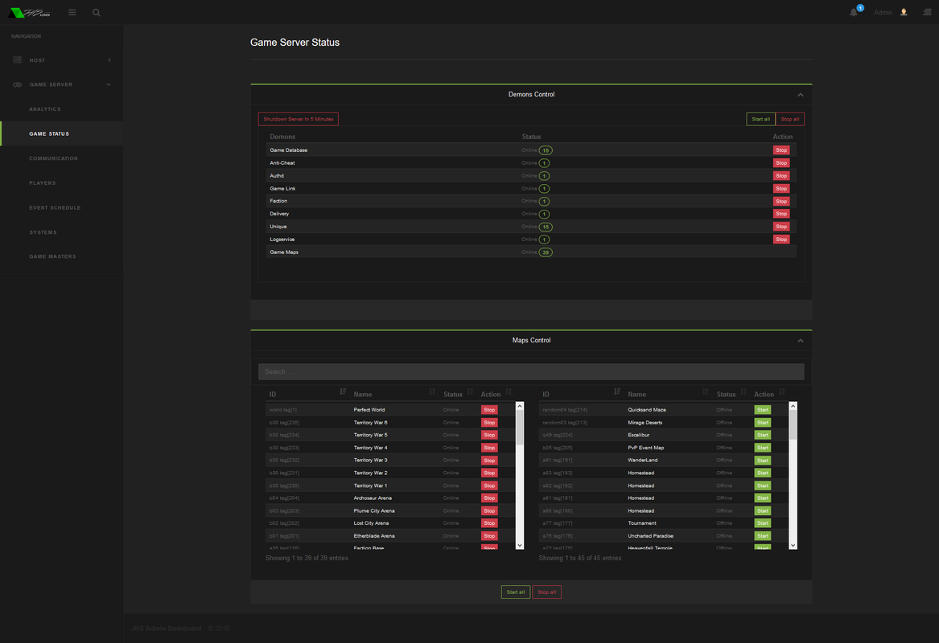Open Communication in the sidebar
This screenshot has height=643, width=939.
pyautogui.click(x=53, y=158)
